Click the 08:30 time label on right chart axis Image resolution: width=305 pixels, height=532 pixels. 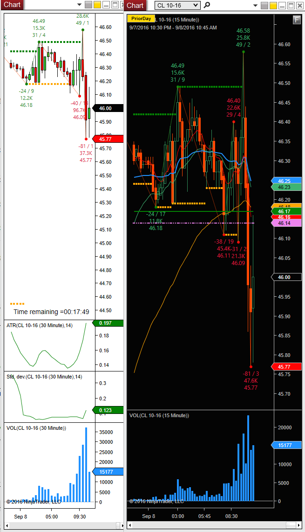click(231, 516)
